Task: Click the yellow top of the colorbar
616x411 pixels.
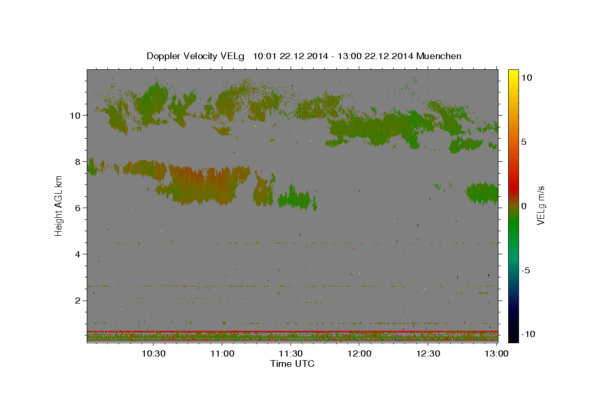Action: (513, 74)
